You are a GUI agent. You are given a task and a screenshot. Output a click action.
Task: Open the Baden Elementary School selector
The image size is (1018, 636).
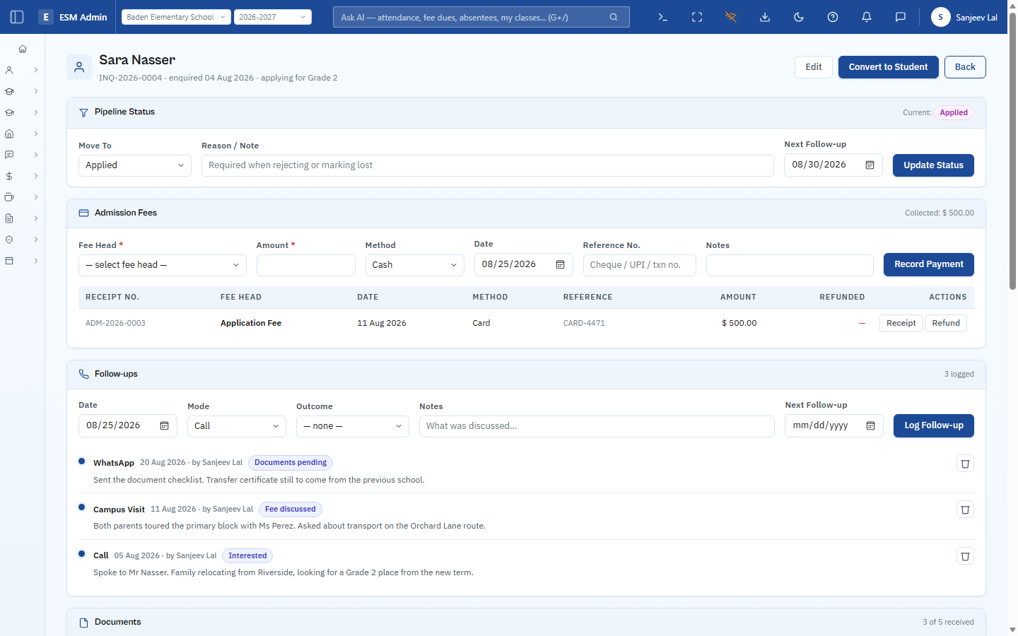point(176,17)
